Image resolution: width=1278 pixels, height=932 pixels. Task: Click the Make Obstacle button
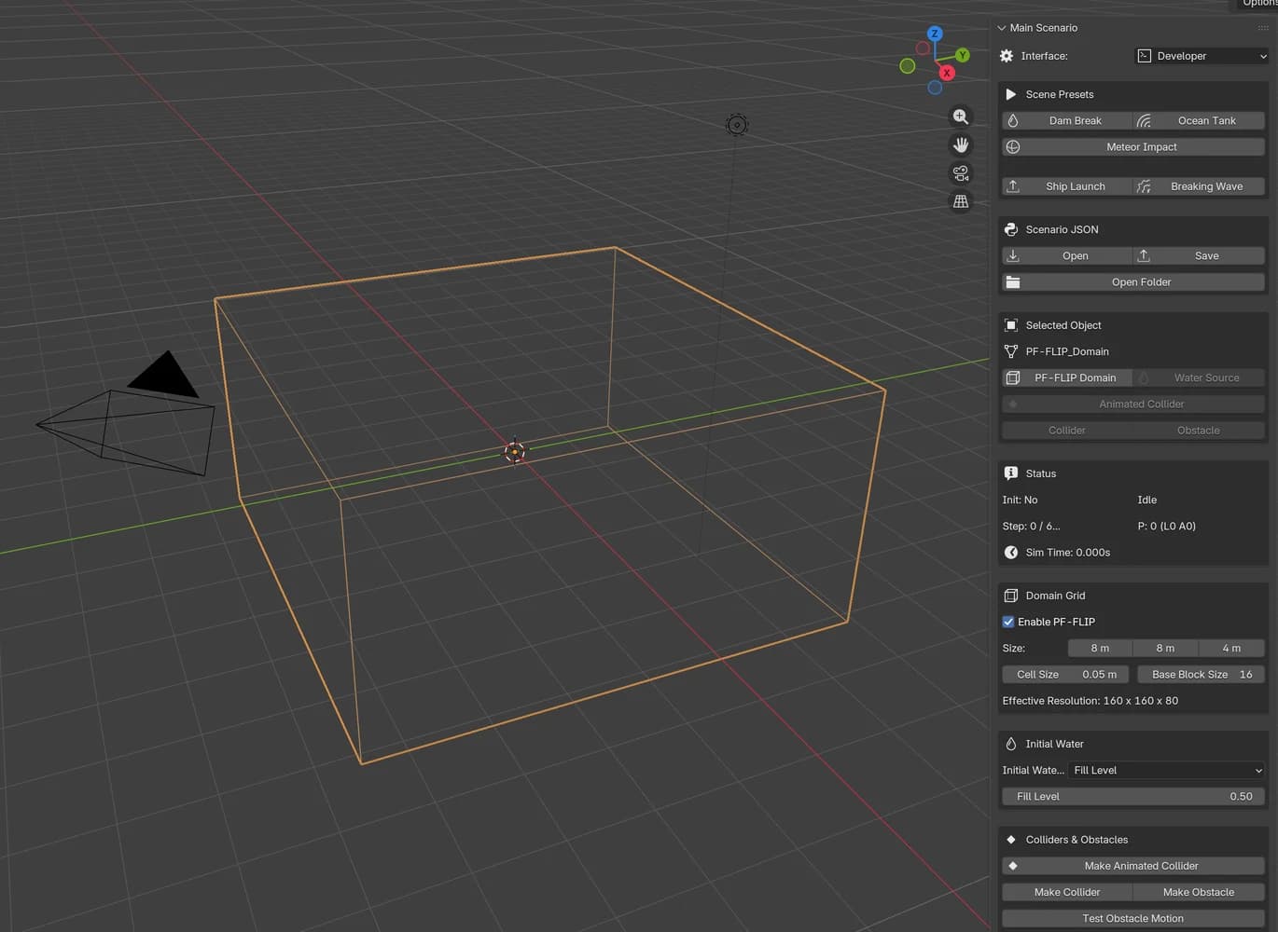click(x=1199, y=892)
